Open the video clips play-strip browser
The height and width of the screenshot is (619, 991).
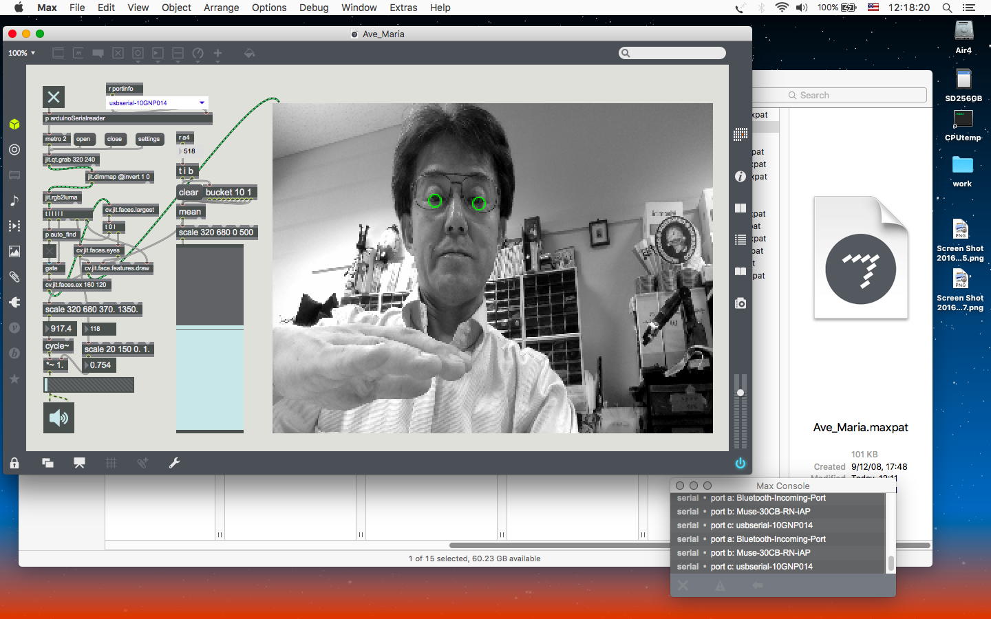pyautogui.click(x=14, y=226)
